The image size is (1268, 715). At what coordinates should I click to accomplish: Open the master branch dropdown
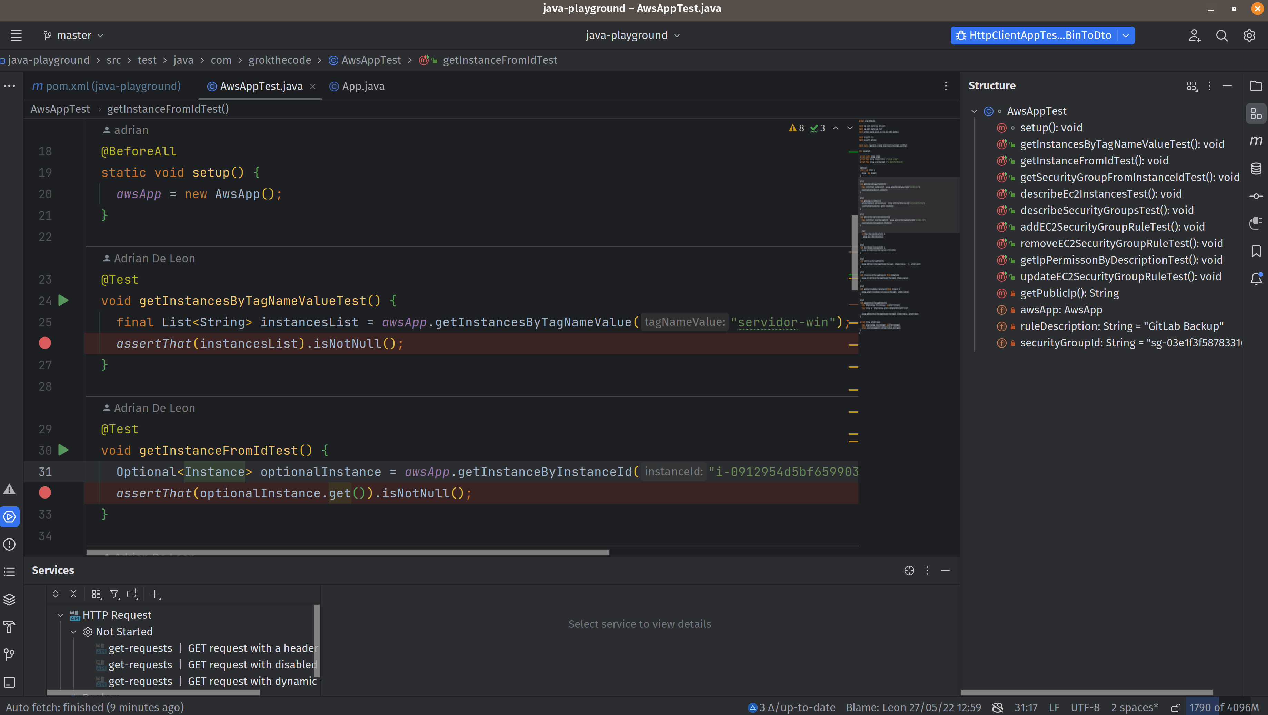point(73,36)
